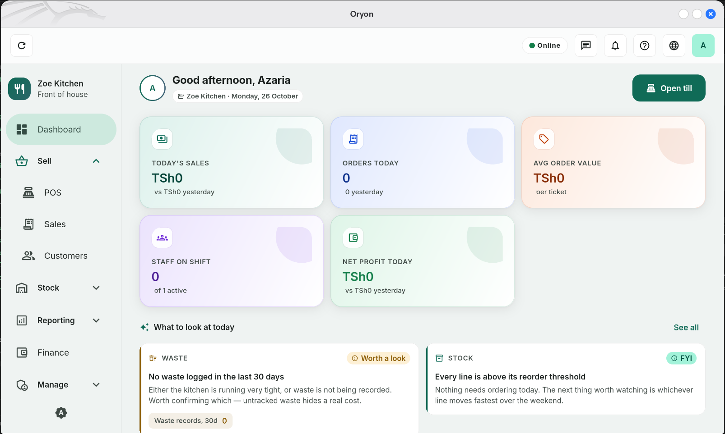Open 'No waste logged in the last 30 days'

click(216, 377)
